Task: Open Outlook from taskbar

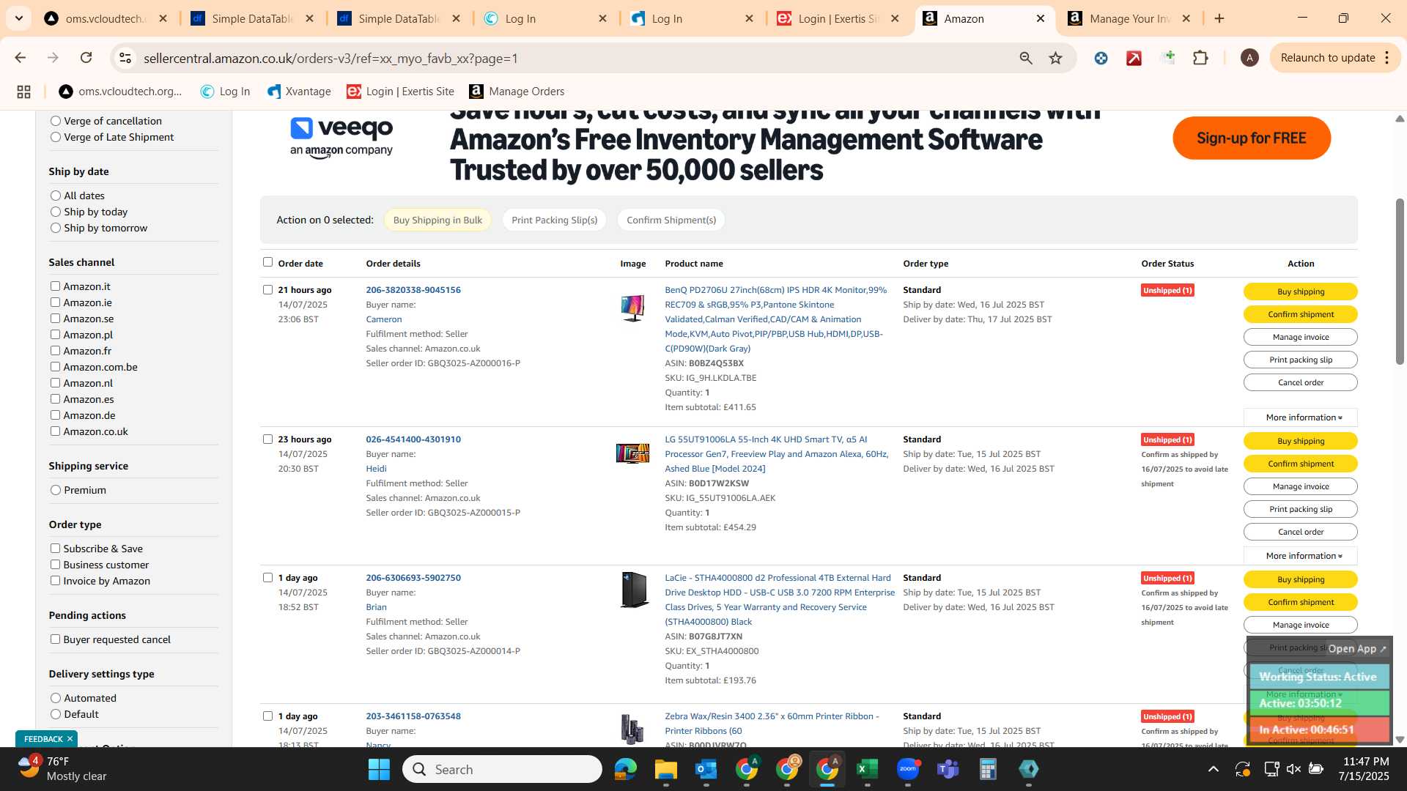Action: tap(706, 769)
